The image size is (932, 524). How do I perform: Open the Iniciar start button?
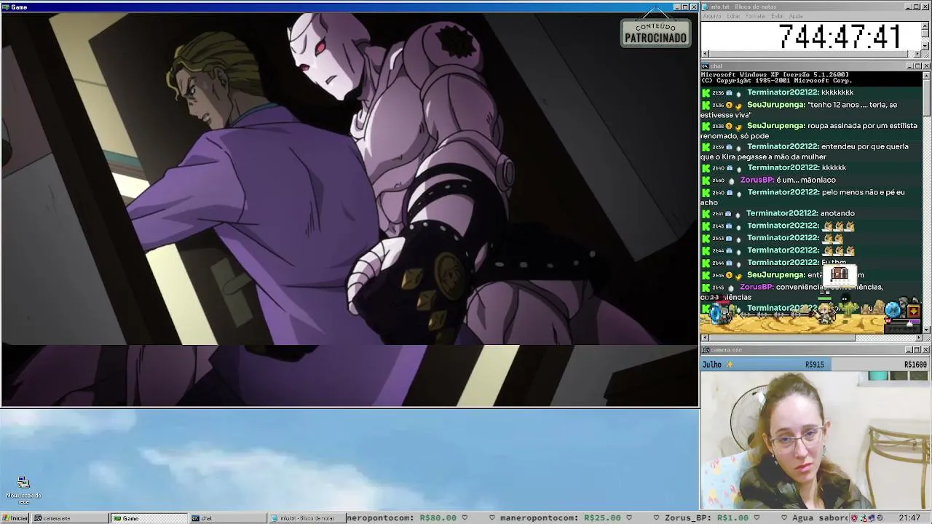[x=15, y=518]
